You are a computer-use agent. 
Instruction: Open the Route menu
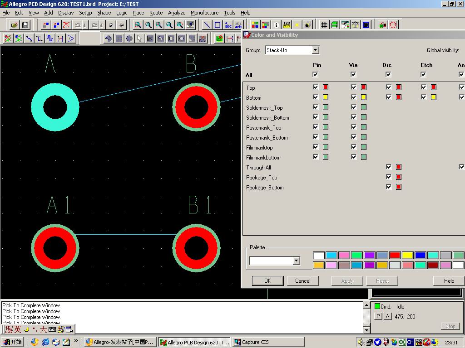156,13
